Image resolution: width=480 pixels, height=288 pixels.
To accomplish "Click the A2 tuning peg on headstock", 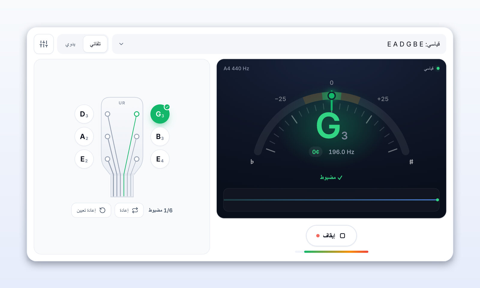I will 107,136.
